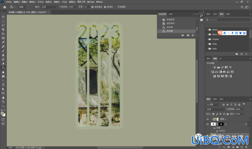Expand the Basics gradient folder
This screenshot has width=252, height=149.
pos(207,30)
